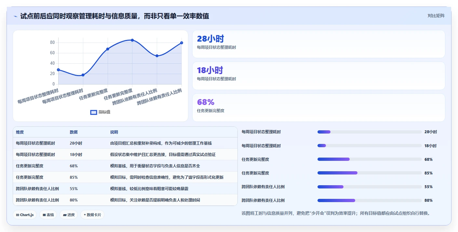The width and height of the screenshot is (458, 232).
Task: Open the 18小时 data card
Action: point(319,76)
